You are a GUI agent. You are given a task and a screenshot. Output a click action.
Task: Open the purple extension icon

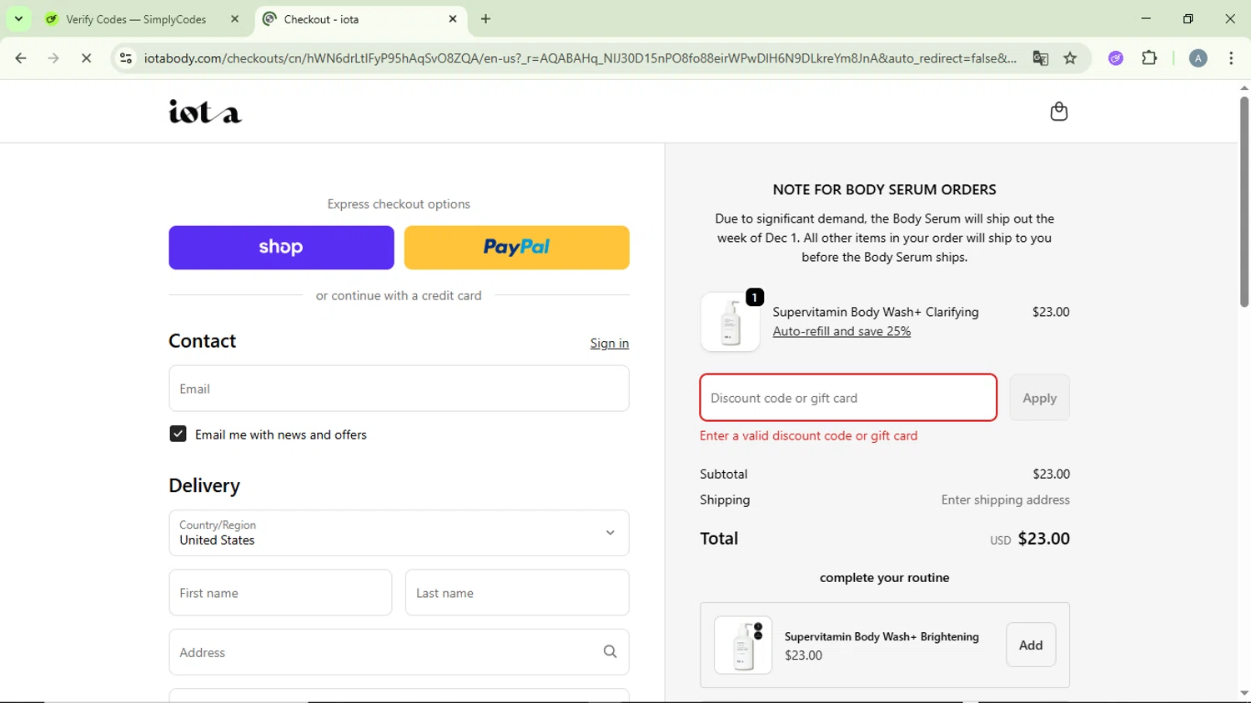tap(1116, 58)
